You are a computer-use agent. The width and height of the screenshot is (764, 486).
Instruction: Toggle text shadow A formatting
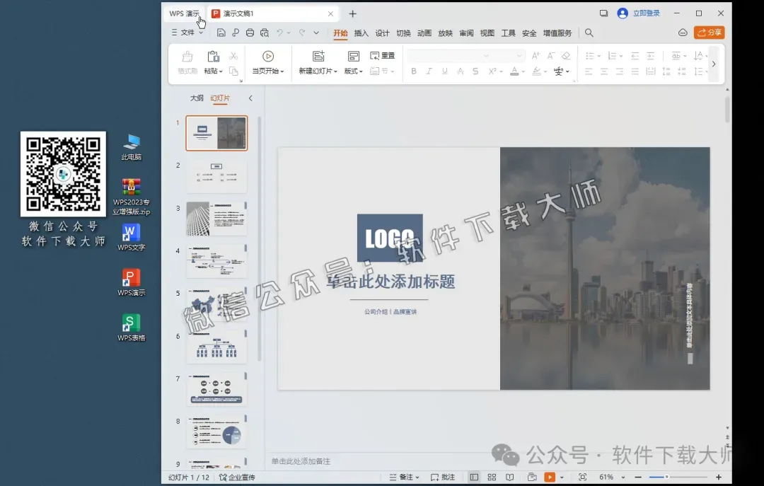(x=460, y=71)
